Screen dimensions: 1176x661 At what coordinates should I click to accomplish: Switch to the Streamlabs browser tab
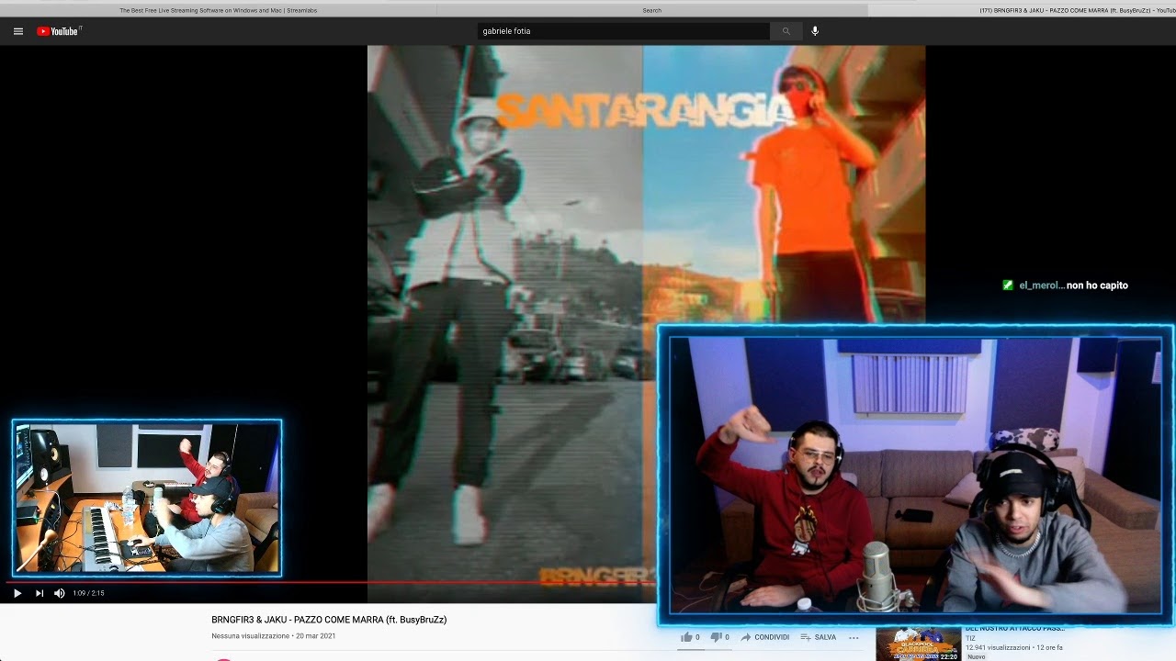click(x=218, y=10)
